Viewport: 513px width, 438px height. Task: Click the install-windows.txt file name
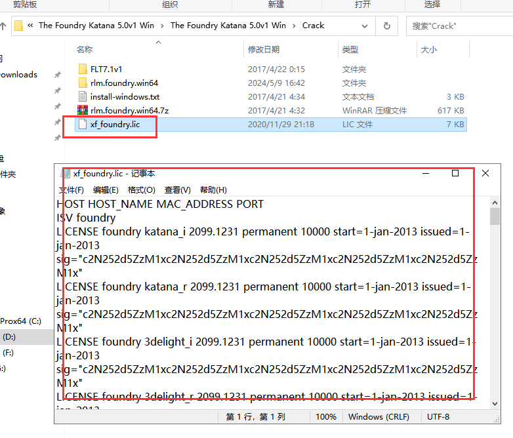click(125, 97)
